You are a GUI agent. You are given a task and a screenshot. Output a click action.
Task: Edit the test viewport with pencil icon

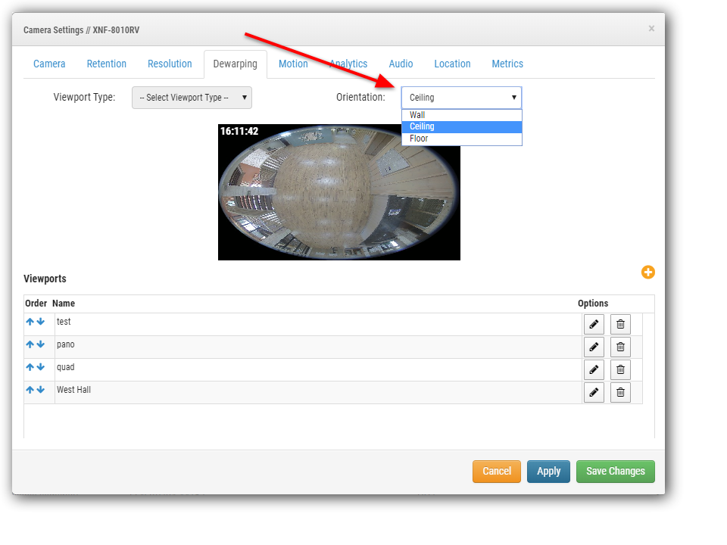coord(594,324)
